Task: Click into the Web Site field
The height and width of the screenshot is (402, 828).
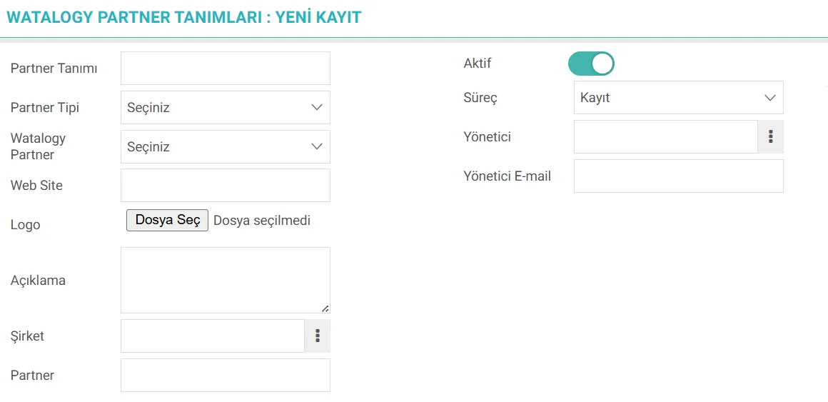Action: click(225, 186)
